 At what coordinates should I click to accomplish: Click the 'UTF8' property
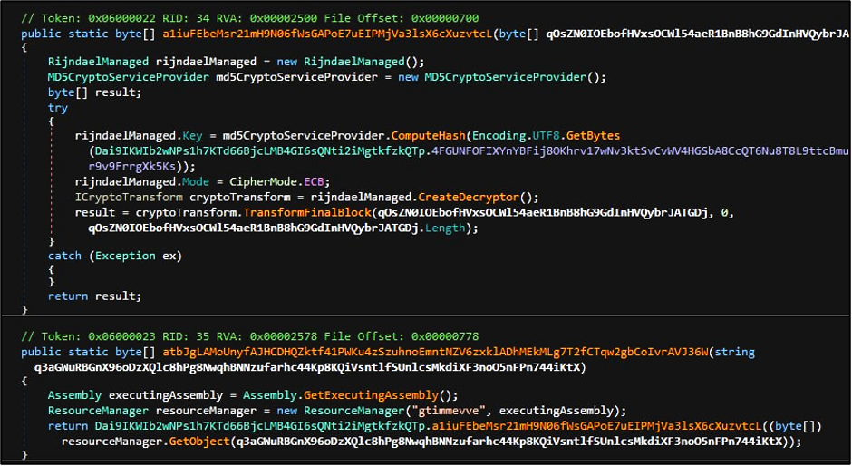click(x=546, y=135)
